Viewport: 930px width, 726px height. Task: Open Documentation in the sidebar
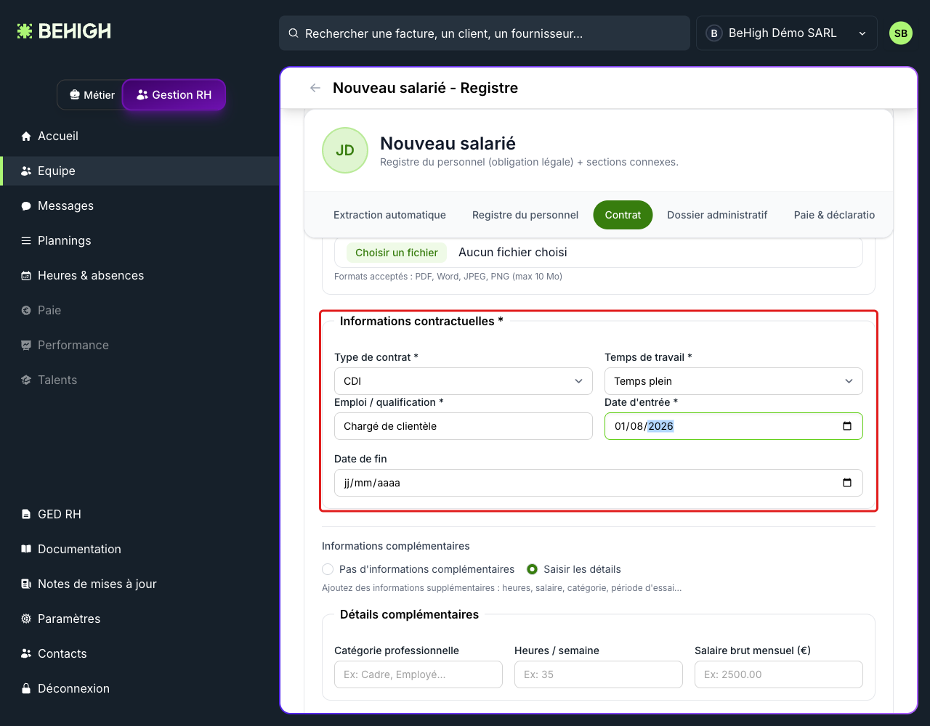(x=139, y=549)
